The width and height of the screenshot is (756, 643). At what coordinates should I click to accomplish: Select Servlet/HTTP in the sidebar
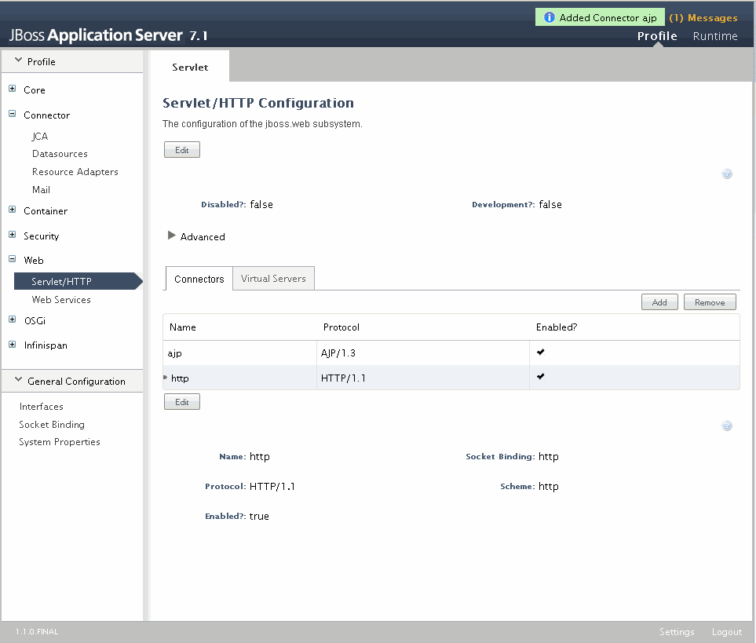[77, 281]
